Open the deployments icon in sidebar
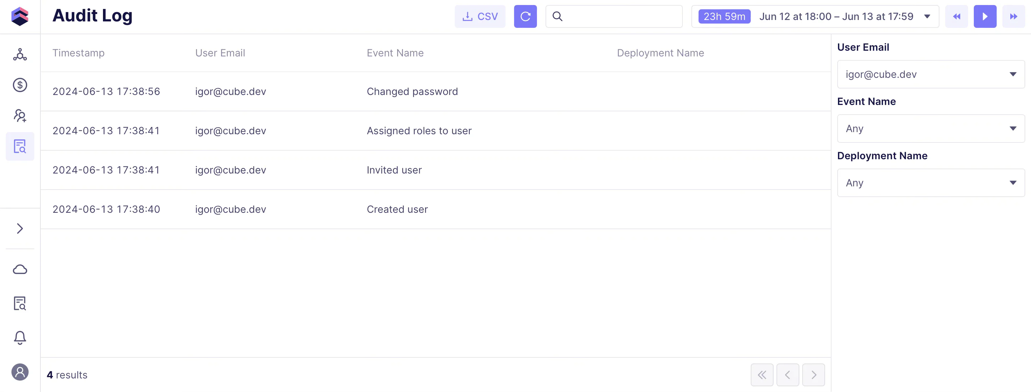This screenshot has height=392, width=1031. pos(20,54)
